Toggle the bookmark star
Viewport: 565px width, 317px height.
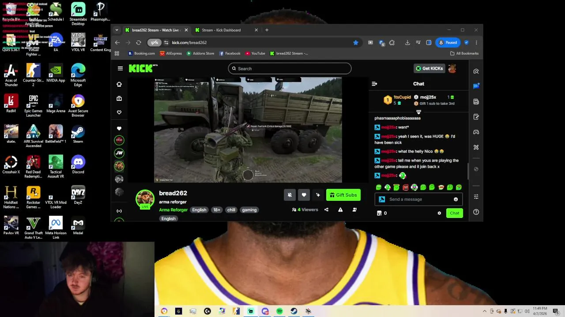[355, 43]
